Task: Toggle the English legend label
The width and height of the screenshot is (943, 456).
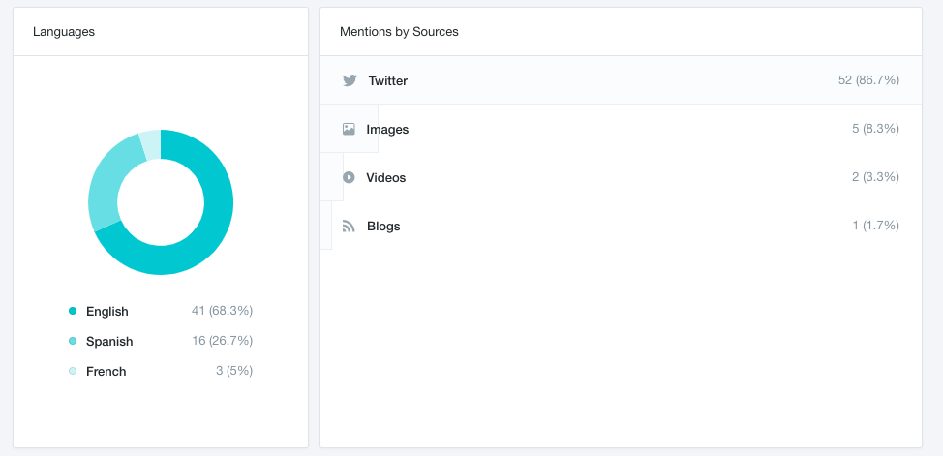Action: coord(106,311)
